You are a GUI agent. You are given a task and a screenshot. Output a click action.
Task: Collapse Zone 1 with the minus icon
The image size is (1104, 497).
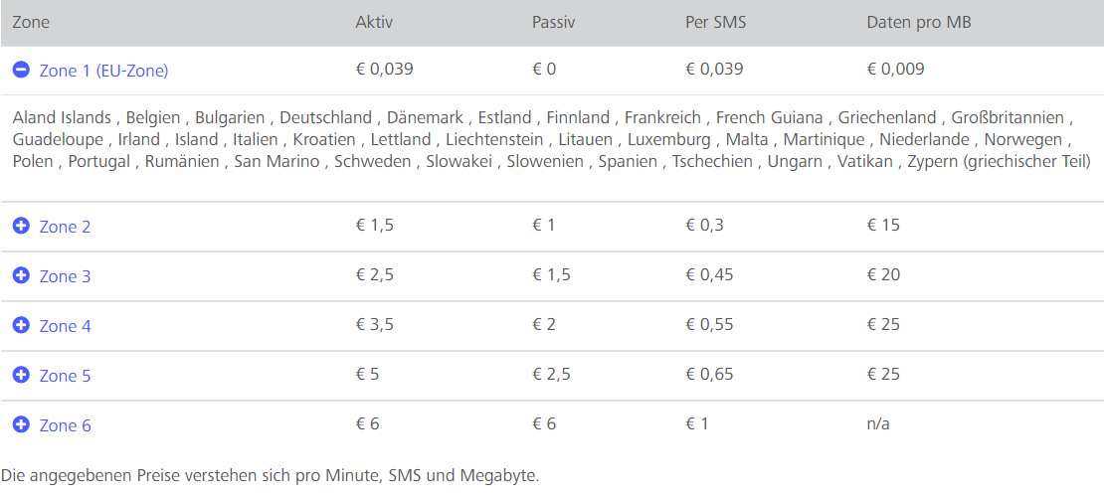(21, 70)
